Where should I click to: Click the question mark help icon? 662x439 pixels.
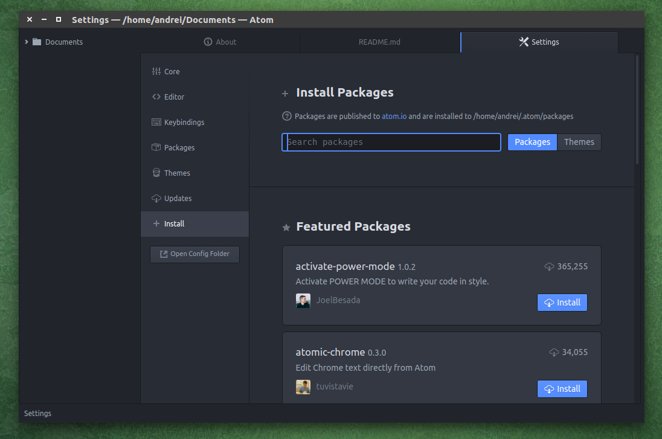click(287, 116)
